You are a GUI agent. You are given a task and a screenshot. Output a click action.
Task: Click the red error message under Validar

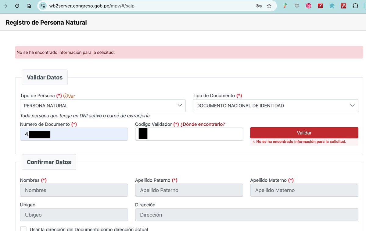click(x=301, y=142)
